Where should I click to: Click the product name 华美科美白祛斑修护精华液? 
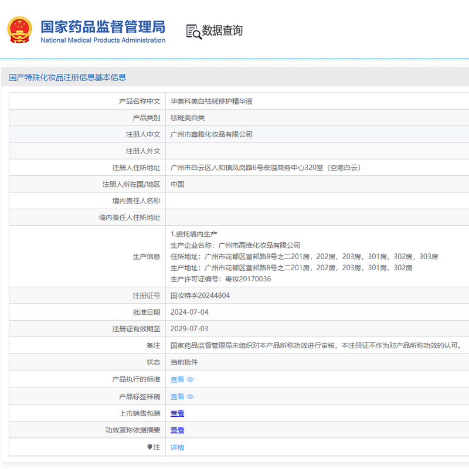(211, 101)
